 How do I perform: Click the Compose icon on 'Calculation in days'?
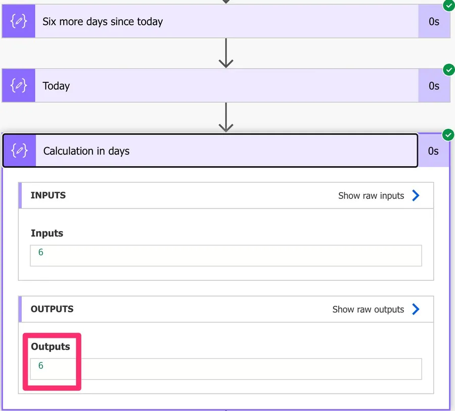(19, 151)
